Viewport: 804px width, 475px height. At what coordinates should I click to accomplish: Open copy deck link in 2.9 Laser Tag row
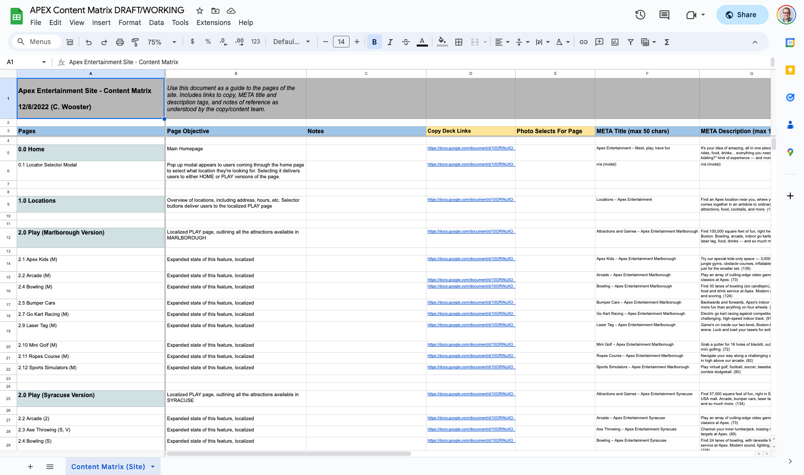click(x=471, y=325)
